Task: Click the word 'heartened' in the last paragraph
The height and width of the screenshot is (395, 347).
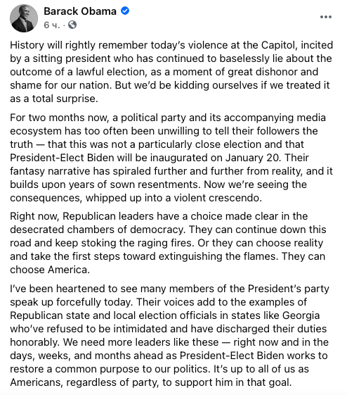Action: pyautogui.click(x=80, y=289)
